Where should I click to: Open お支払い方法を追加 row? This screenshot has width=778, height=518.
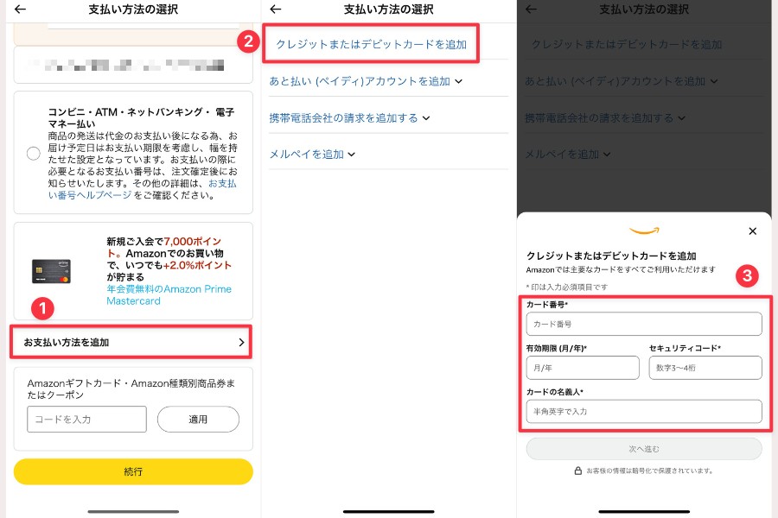point(131,342)
